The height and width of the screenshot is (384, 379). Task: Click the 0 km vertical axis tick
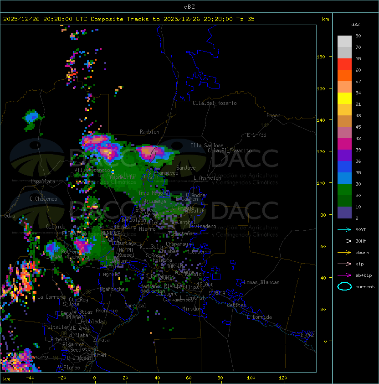pyautogui.click(x=325, y=341)
